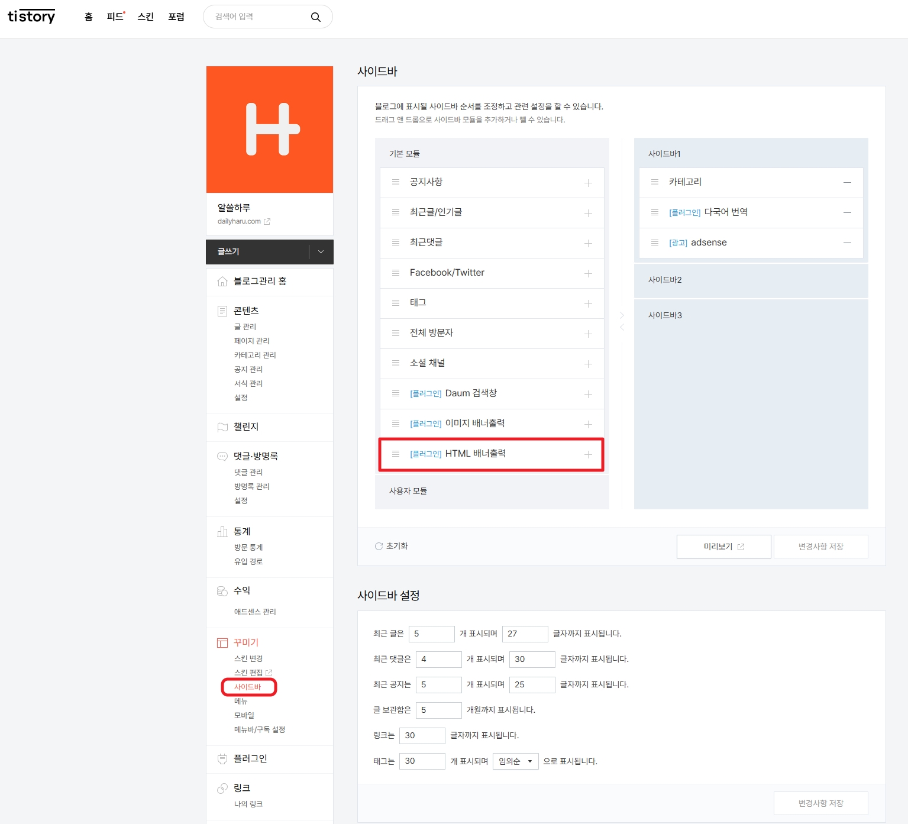Click the tistory logo

tap(31, 17)
